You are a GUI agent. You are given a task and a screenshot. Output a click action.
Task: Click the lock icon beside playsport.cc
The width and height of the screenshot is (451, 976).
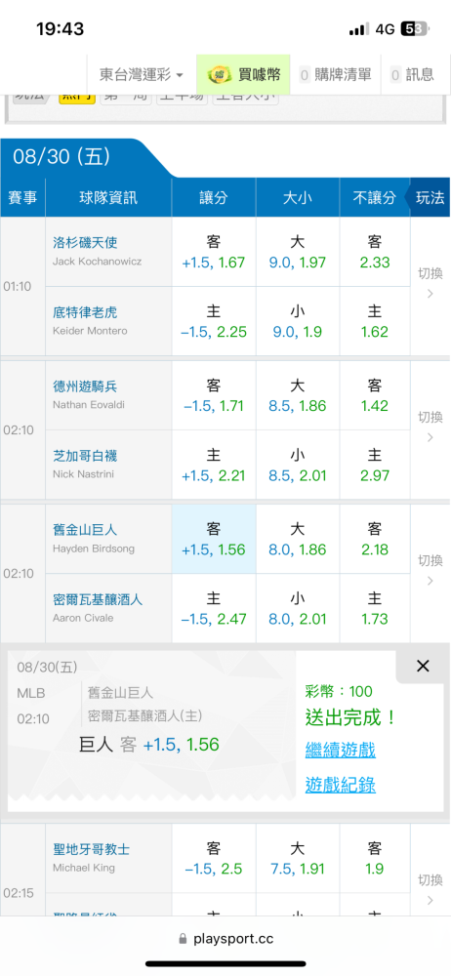183,939
